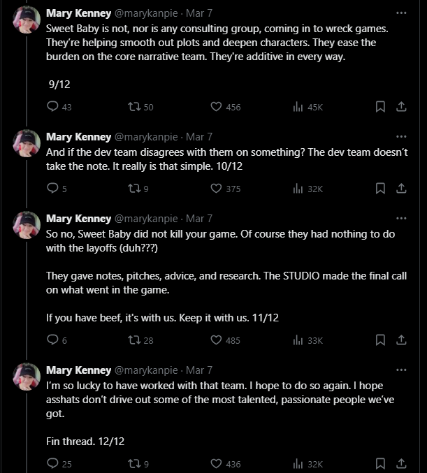Open more options on 12/12 tweet
Viewport: 427px width, 473px height.
click(401, 370)
